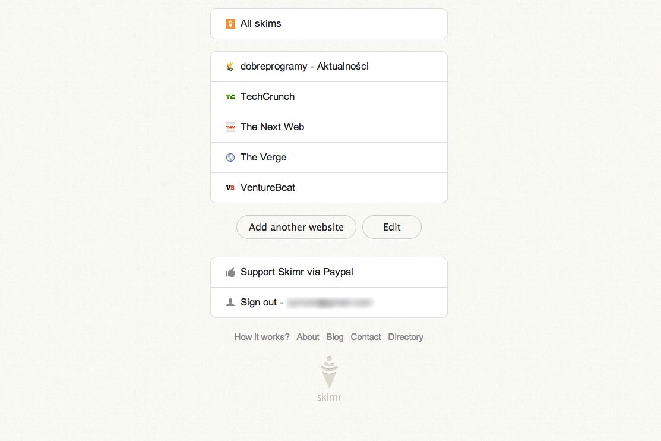This screenshot has width=661, height=441.
Task: Click the dobreprogramy feed favicon
Action: (x=230, y=67)
